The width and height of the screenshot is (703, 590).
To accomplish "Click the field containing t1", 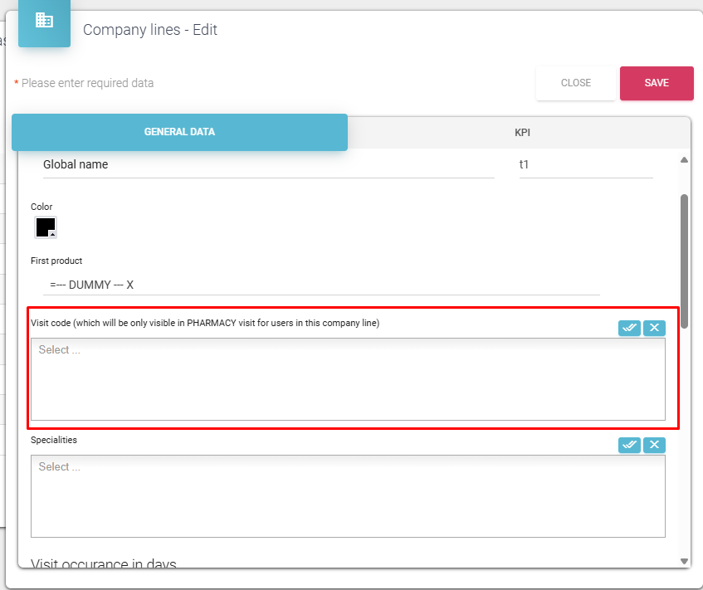I will click(585, 165).
